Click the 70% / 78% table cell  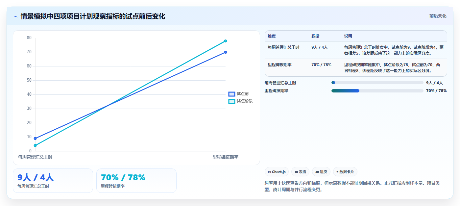(321, 65)
